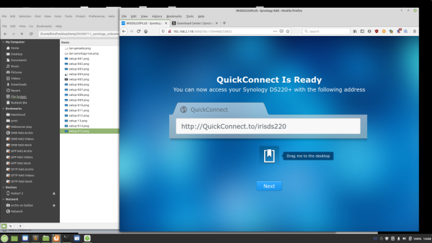Go to Firefox home page
432x243 pixels.
(x=146, y=32)
